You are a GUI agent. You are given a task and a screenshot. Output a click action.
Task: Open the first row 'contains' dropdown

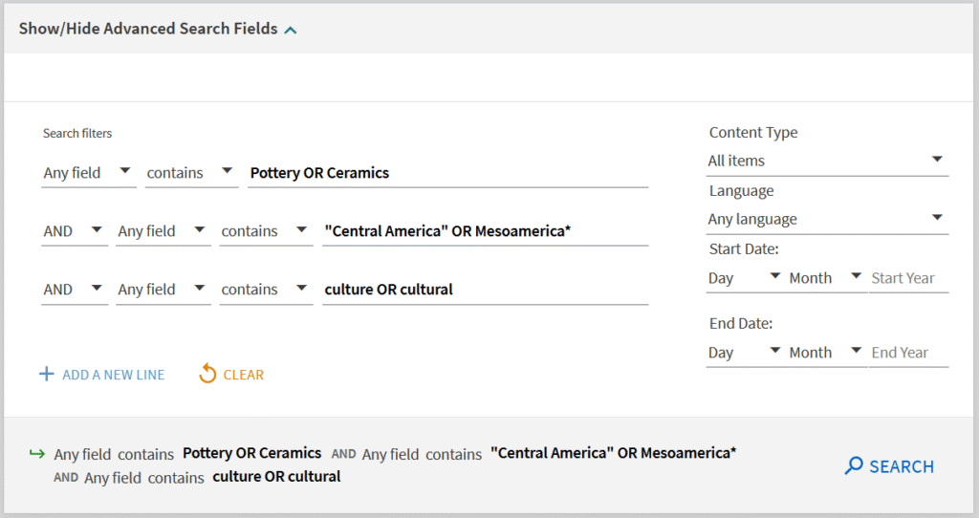190,173
